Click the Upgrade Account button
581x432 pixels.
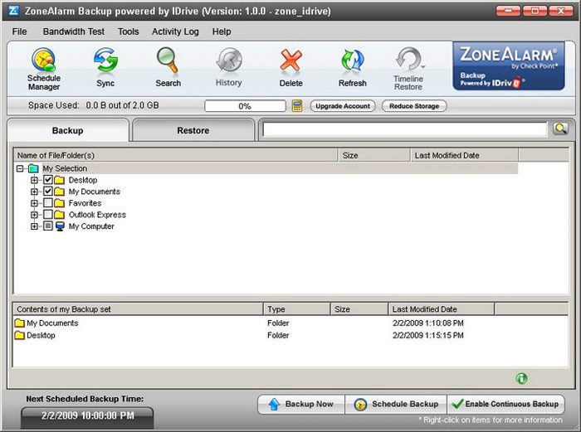(x=342, y=106)
